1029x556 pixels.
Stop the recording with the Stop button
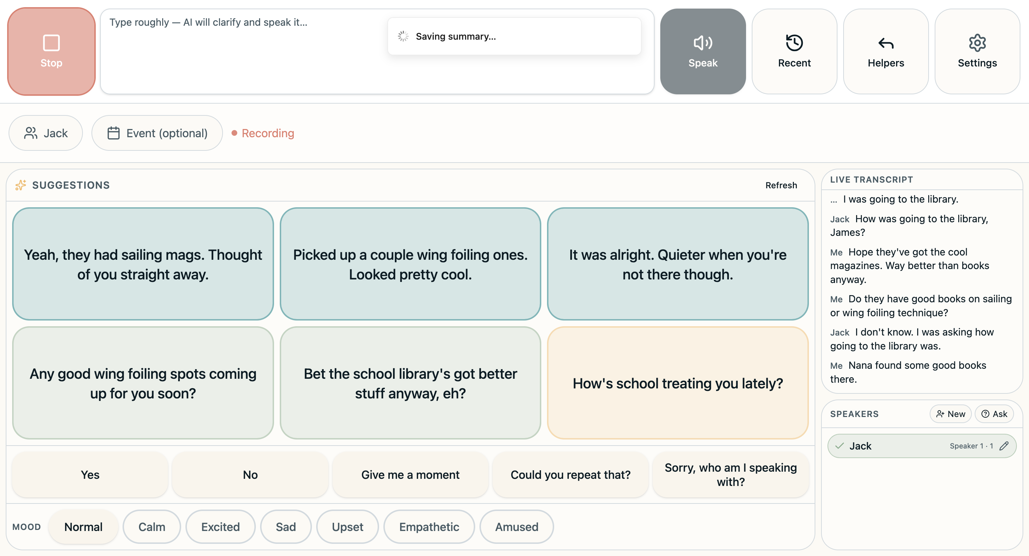click(x=51, y=51)
